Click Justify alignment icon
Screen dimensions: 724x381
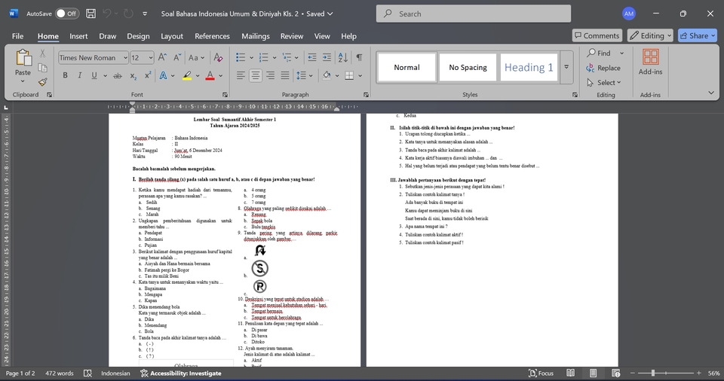[285, 75]
